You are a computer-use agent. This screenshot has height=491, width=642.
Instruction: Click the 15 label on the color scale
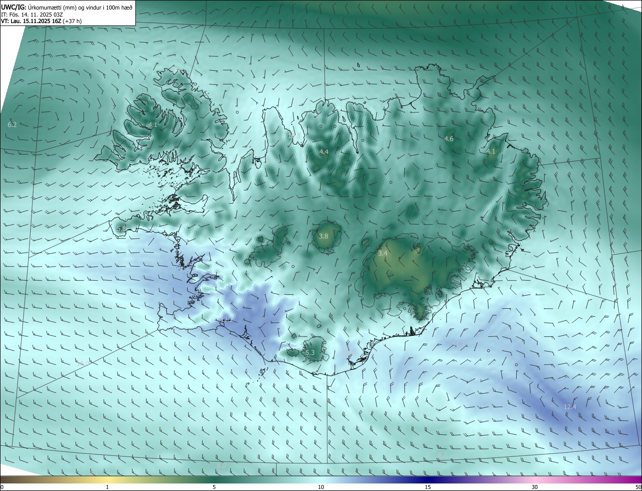tap(428, 487)
